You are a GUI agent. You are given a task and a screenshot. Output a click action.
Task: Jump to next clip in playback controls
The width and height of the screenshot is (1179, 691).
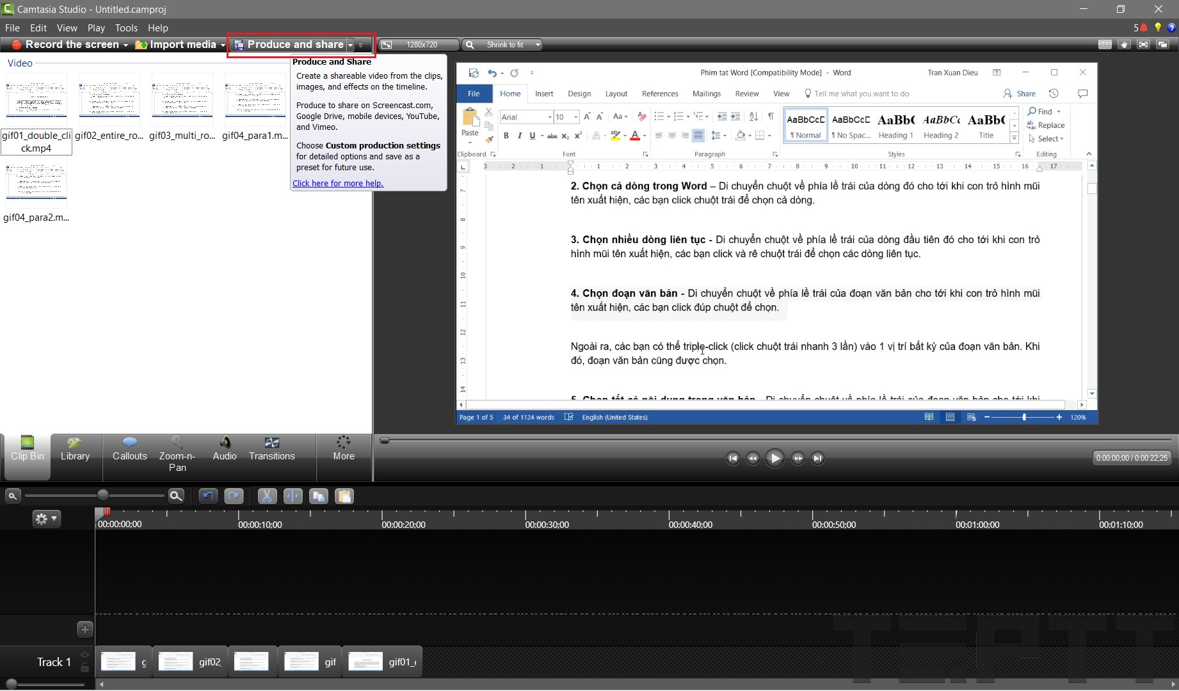[x=817, y=458]
